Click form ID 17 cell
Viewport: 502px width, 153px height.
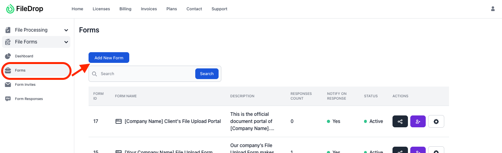(96, 121)
